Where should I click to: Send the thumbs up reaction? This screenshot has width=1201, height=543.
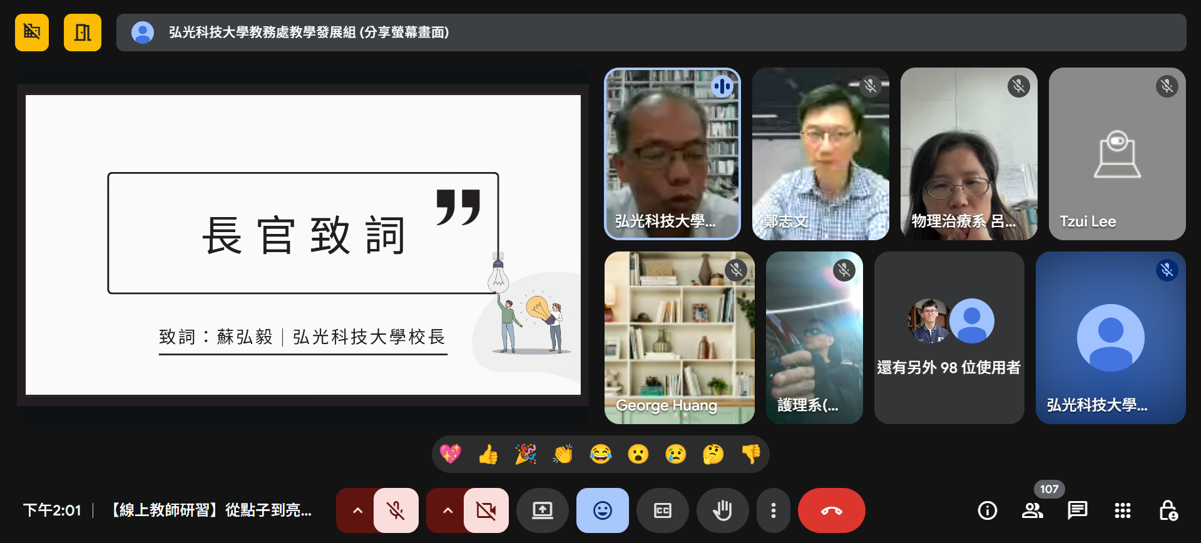pos(488,454)
